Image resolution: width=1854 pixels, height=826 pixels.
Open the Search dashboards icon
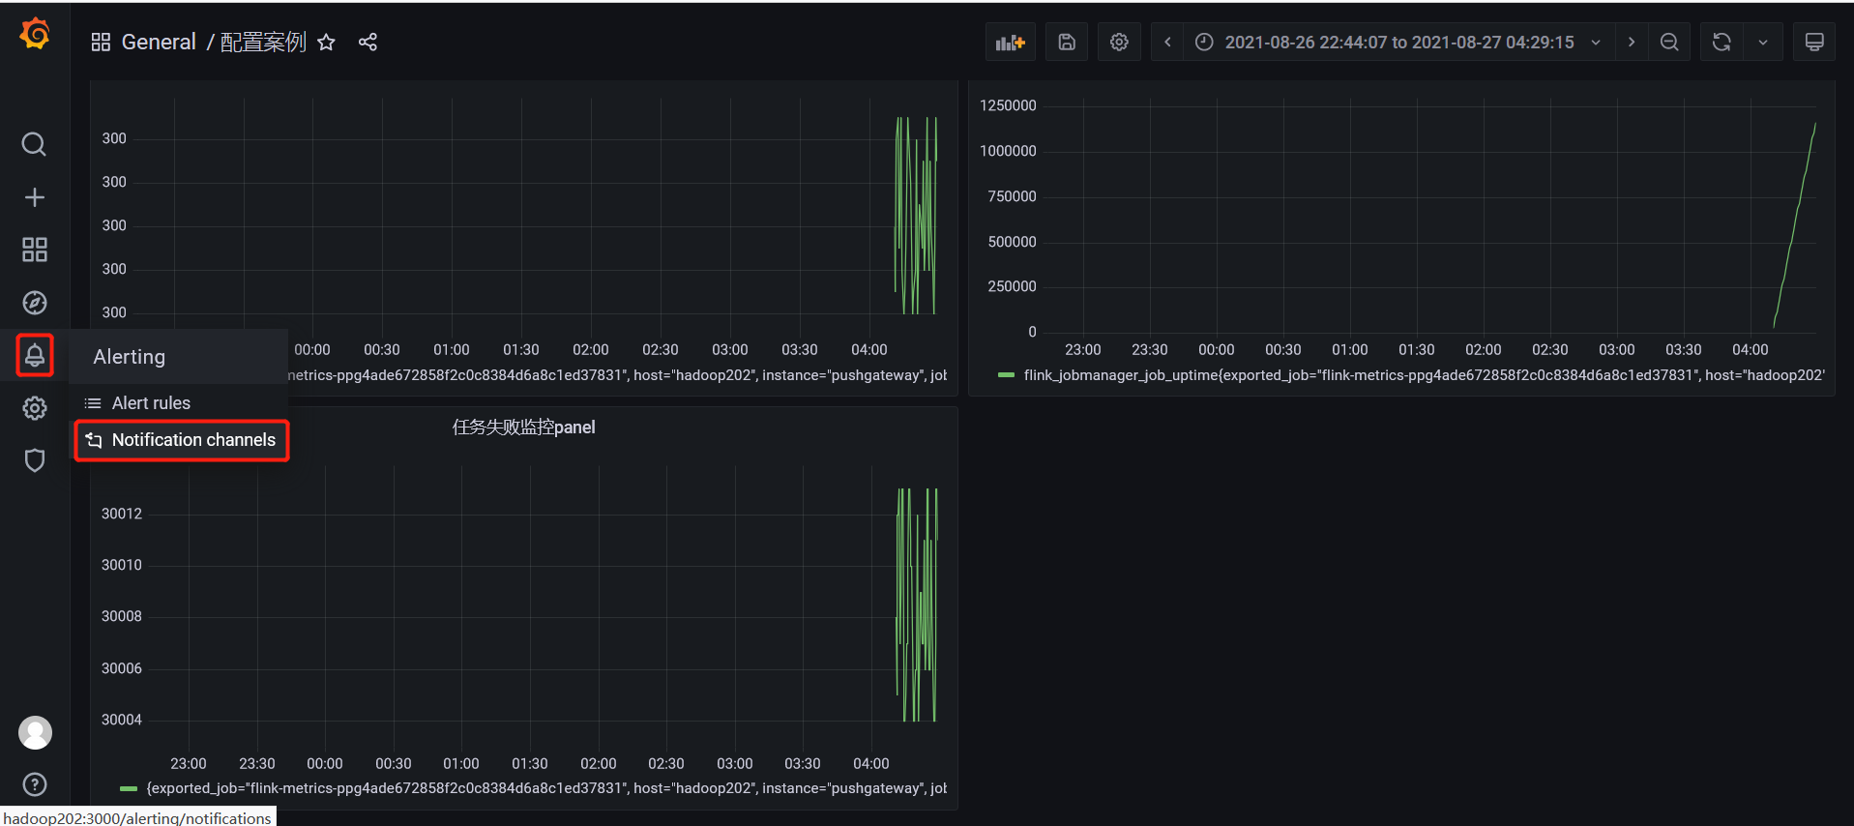[34, 144]
